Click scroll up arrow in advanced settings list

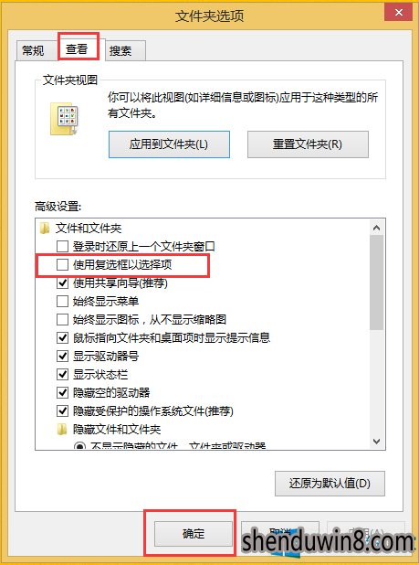point(377,228)
